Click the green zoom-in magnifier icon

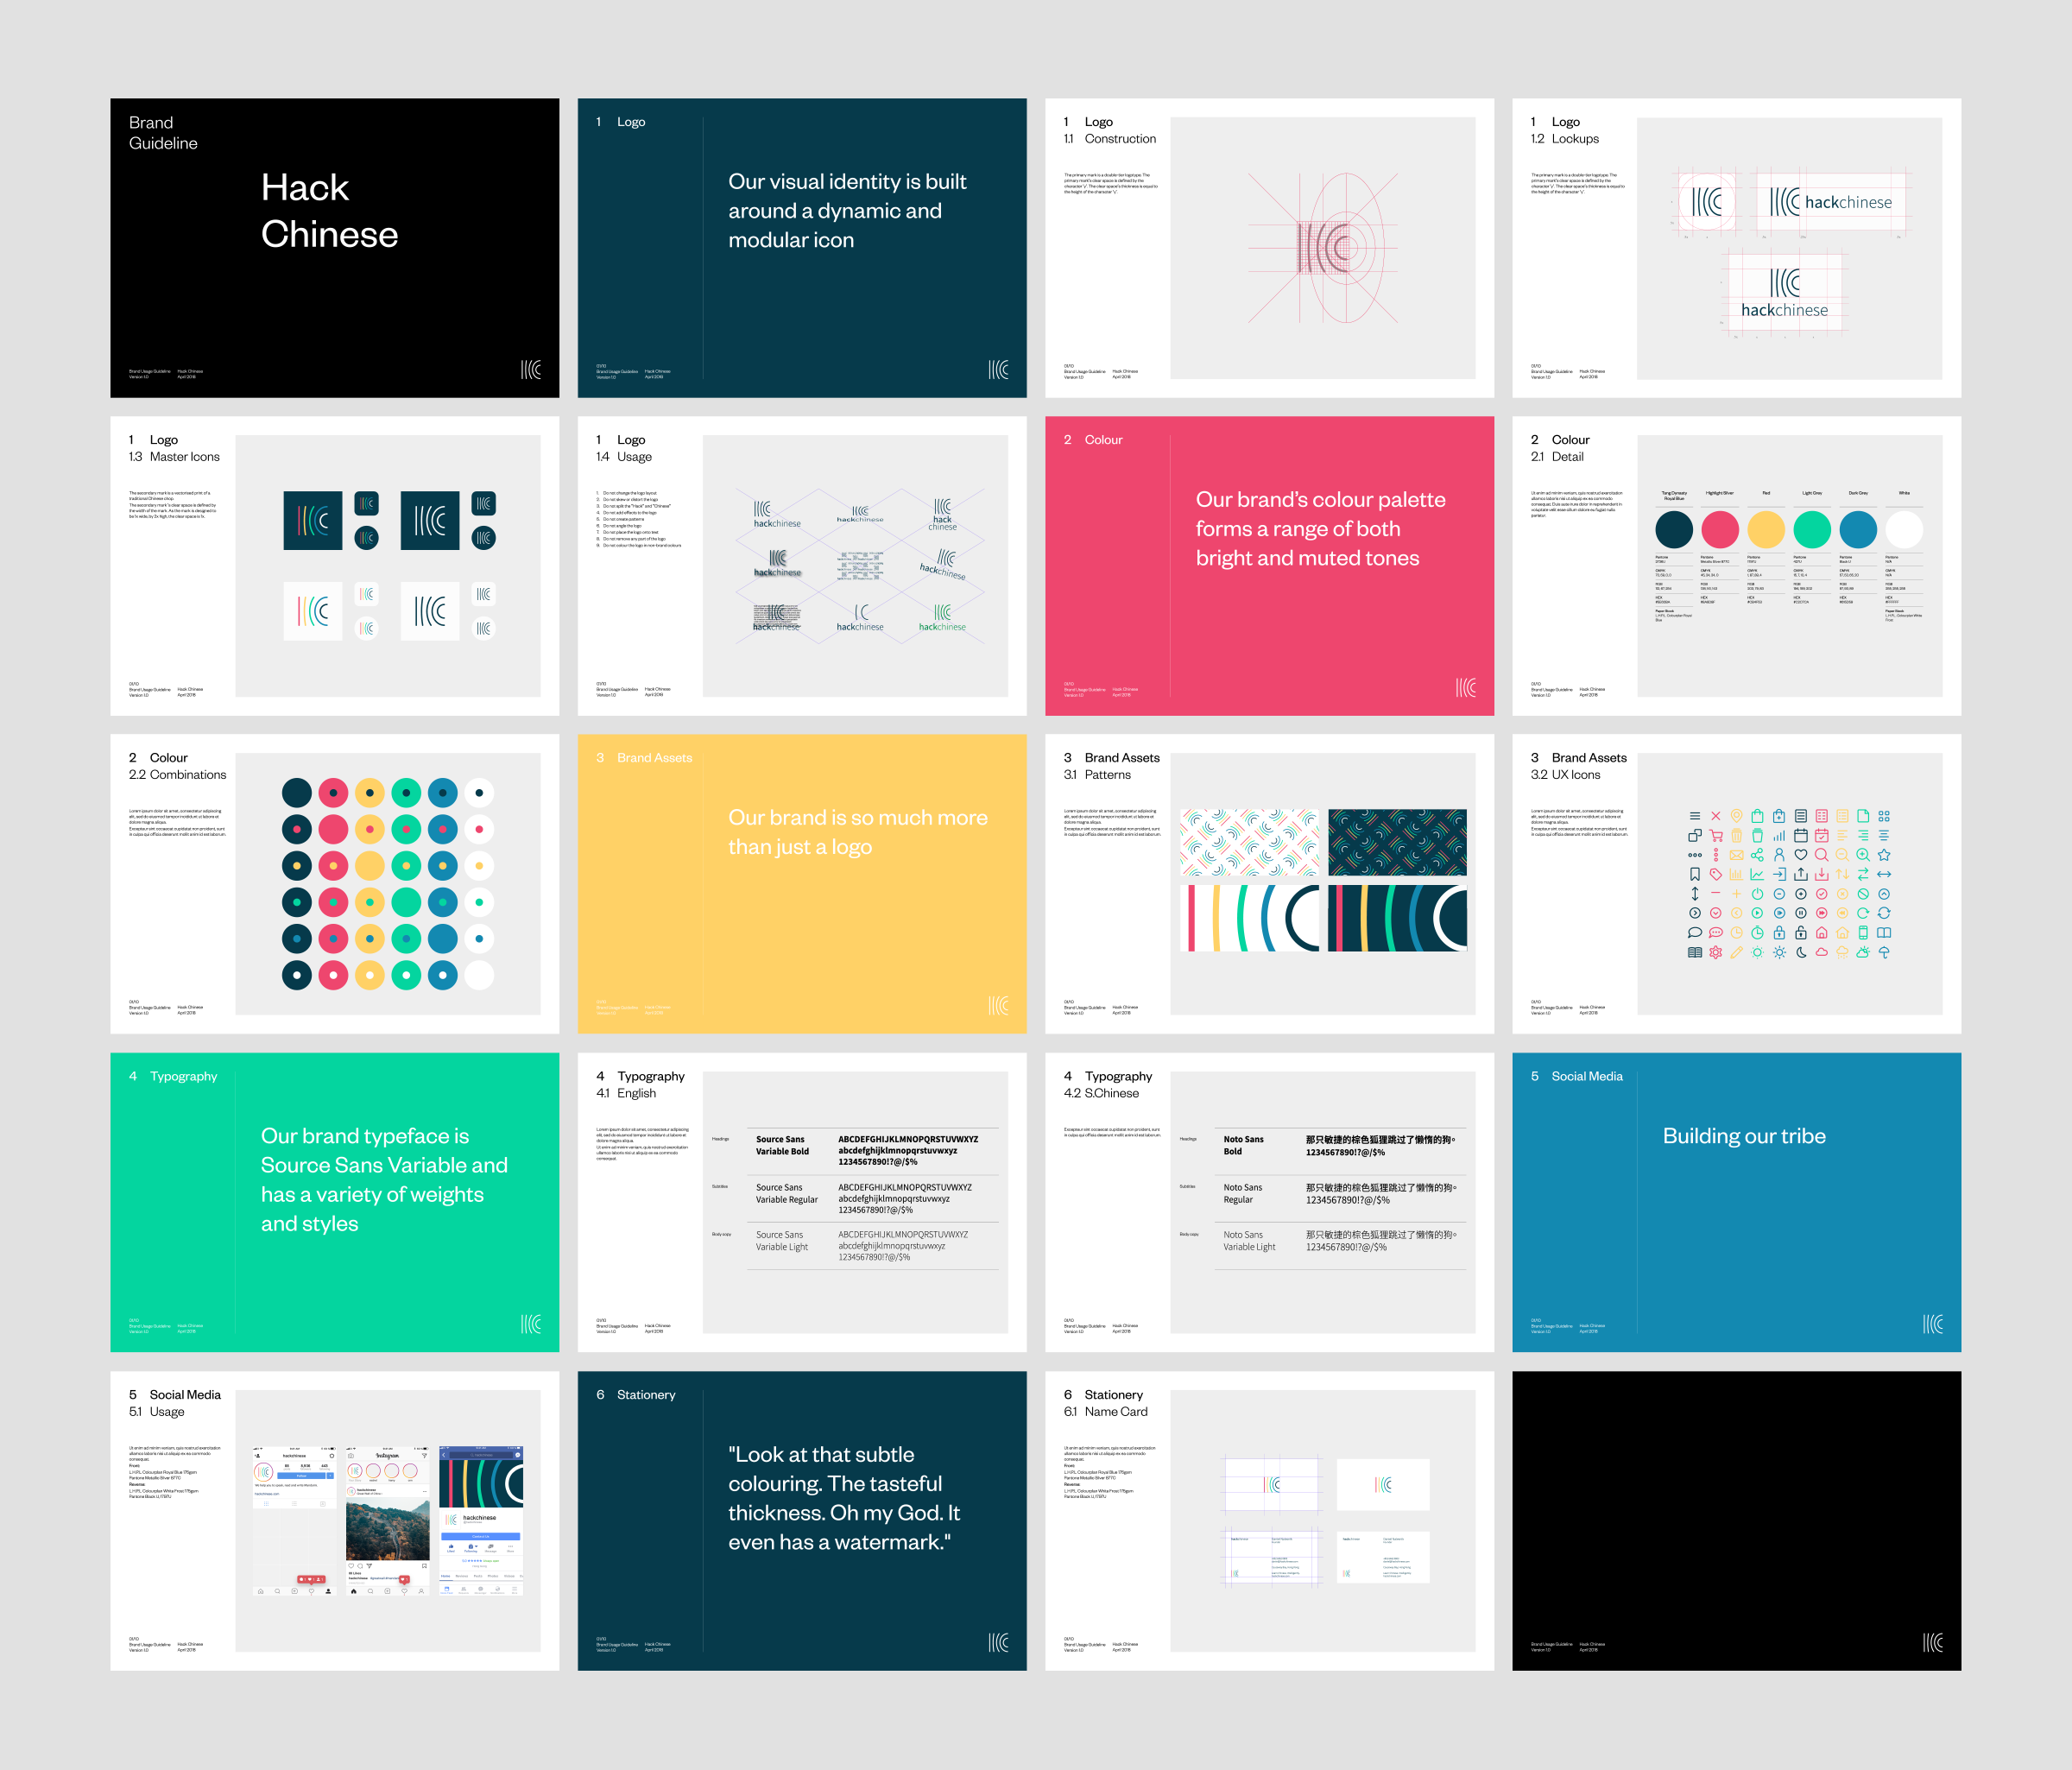click(1863, 855)
